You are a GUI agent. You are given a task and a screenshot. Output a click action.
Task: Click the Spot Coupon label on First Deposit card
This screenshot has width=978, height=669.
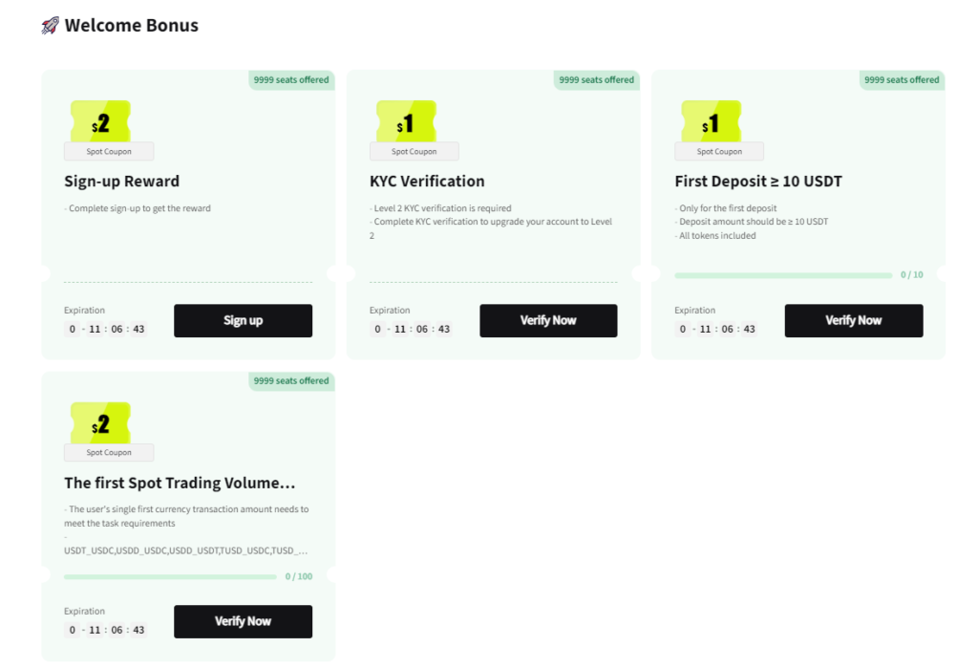pyautogui.click(x=719, y=151)
